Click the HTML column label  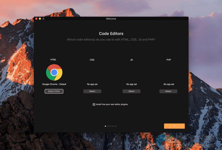point(53,60)
